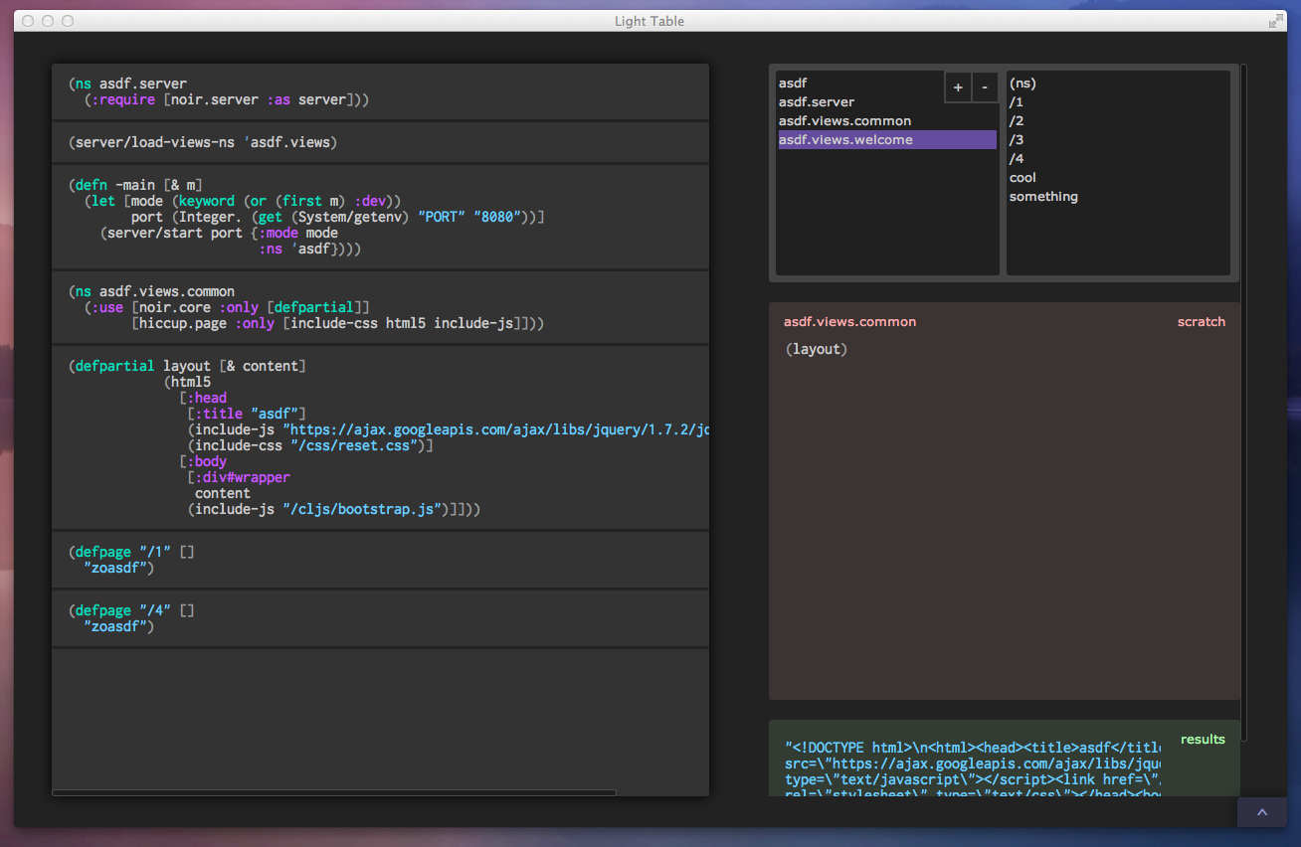Click the minus button to remove a namespace
Viewport: 1301px width, 847px height.
985,87
